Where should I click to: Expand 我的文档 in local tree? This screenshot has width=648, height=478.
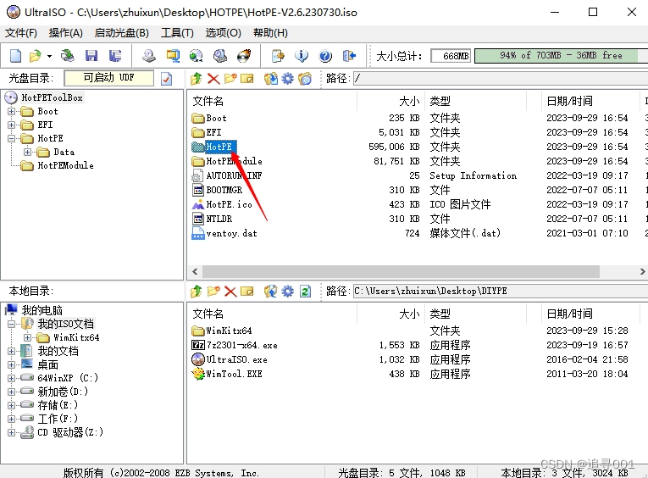pyautogui.click(x=12, y=351)
